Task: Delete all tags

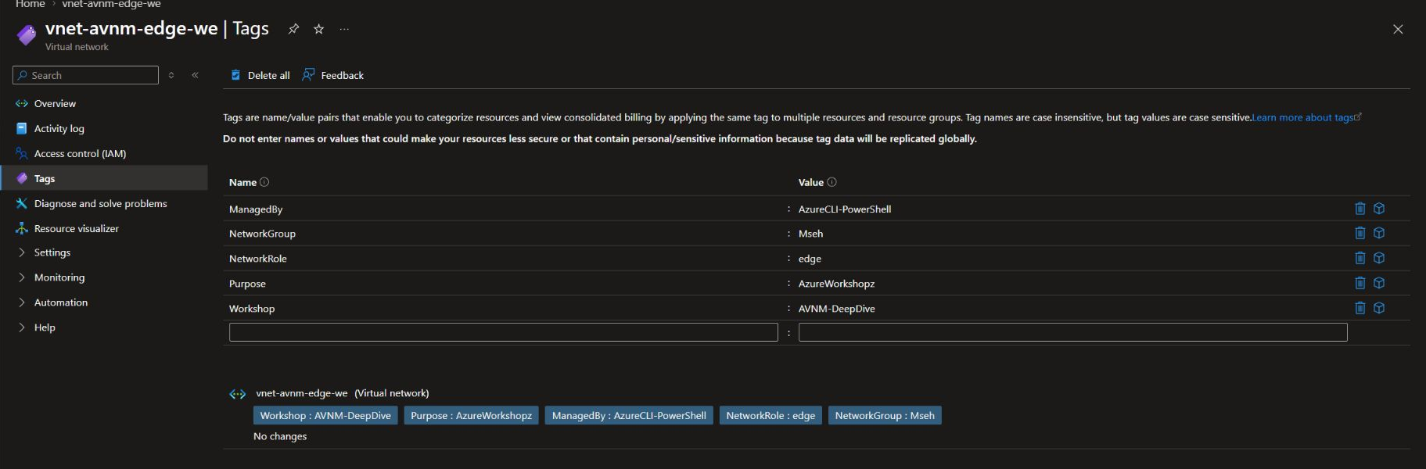Action: click(x=260, y=75)
